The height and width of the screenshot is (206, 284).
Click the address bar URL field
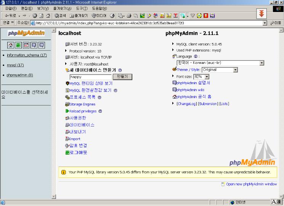(x=147, y=23)
